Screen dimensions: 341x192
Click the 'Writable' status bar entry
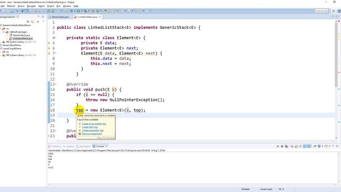click(245, 189)
